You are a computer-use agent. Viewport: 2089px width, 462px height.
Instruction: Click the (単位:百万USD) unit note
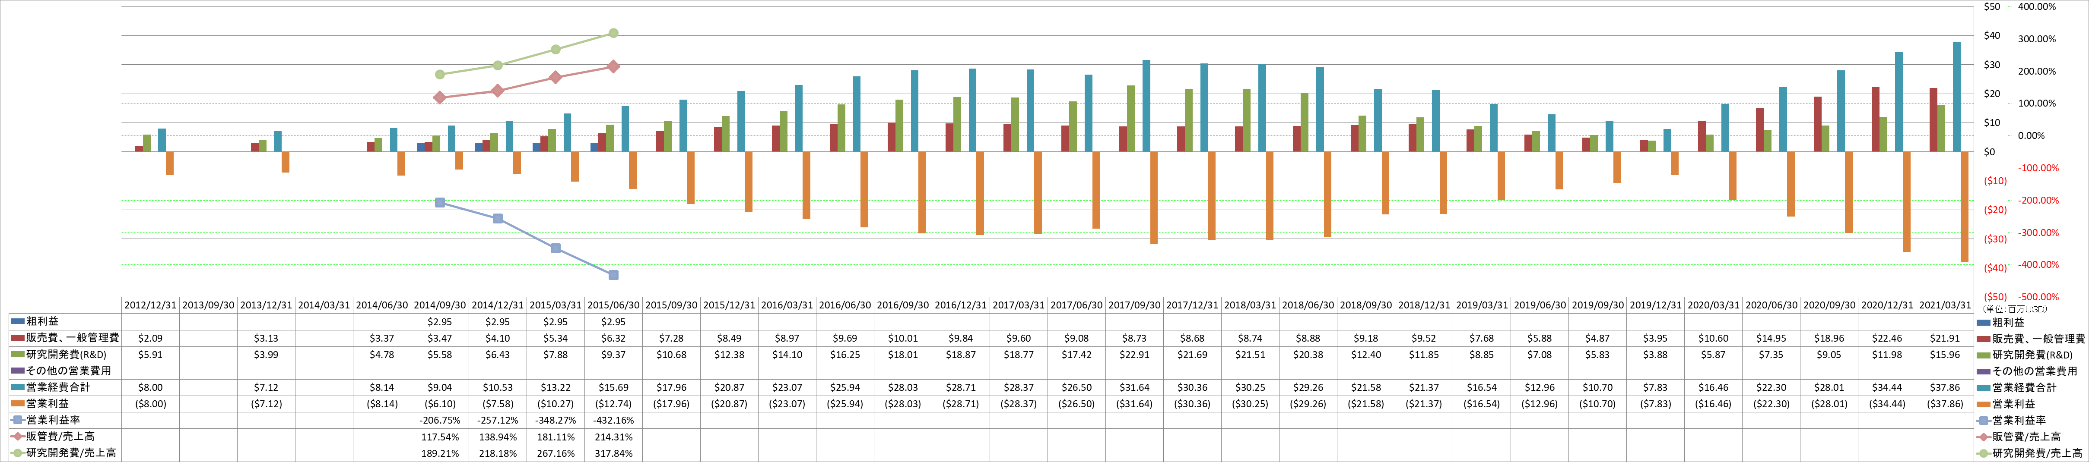2015,309
